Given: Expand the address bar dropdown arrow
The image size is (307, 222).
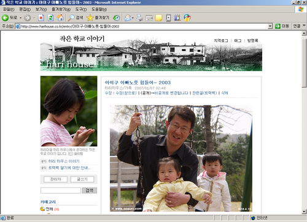Looking at the screenshot, I should [x=270, y=26].
